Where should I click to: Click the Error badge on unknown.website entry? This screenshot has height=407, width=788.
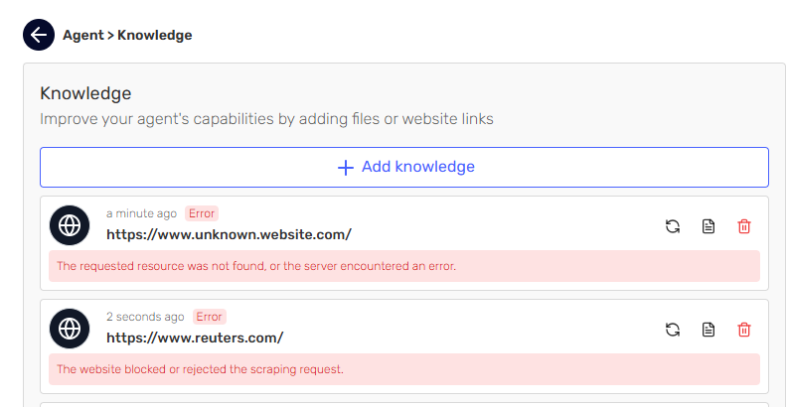(x=202, y=213)
